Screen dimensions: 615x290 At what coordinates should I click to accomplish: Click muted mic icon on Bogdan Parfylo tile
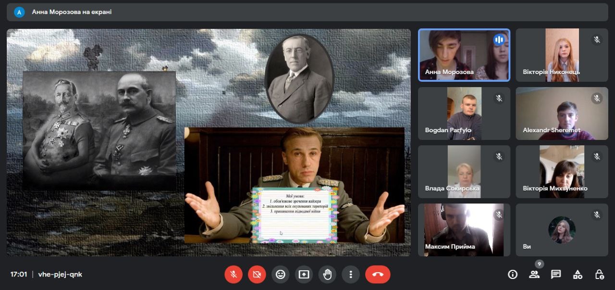click(499, 98)
